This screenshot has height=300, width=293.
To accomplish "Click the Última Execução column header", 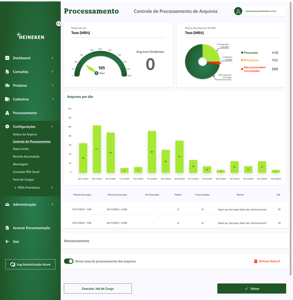I will click(82, 195).
